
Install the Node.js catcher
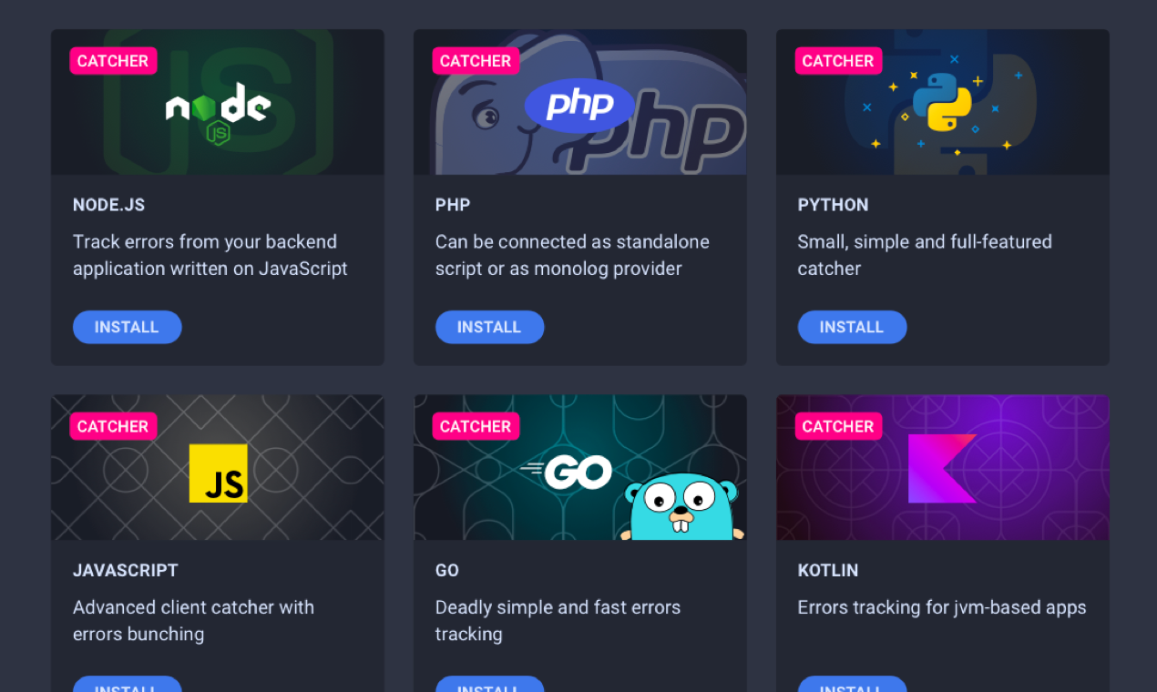(127, 327)
